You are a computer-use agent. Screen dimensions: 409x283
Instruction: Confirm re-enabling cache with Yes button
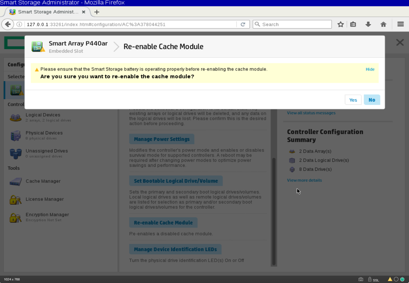353,100
